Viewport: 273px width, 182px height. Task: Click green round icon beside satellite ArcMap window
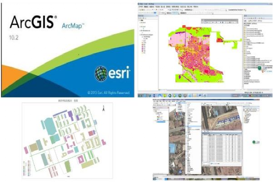(254, 142)
